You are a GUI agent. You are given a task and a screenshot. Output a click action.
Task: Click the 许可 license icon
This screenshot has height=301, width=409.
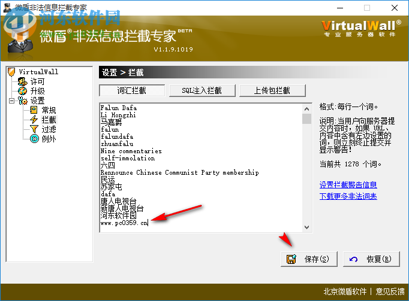pyautogui.click(x=22, y=81)
